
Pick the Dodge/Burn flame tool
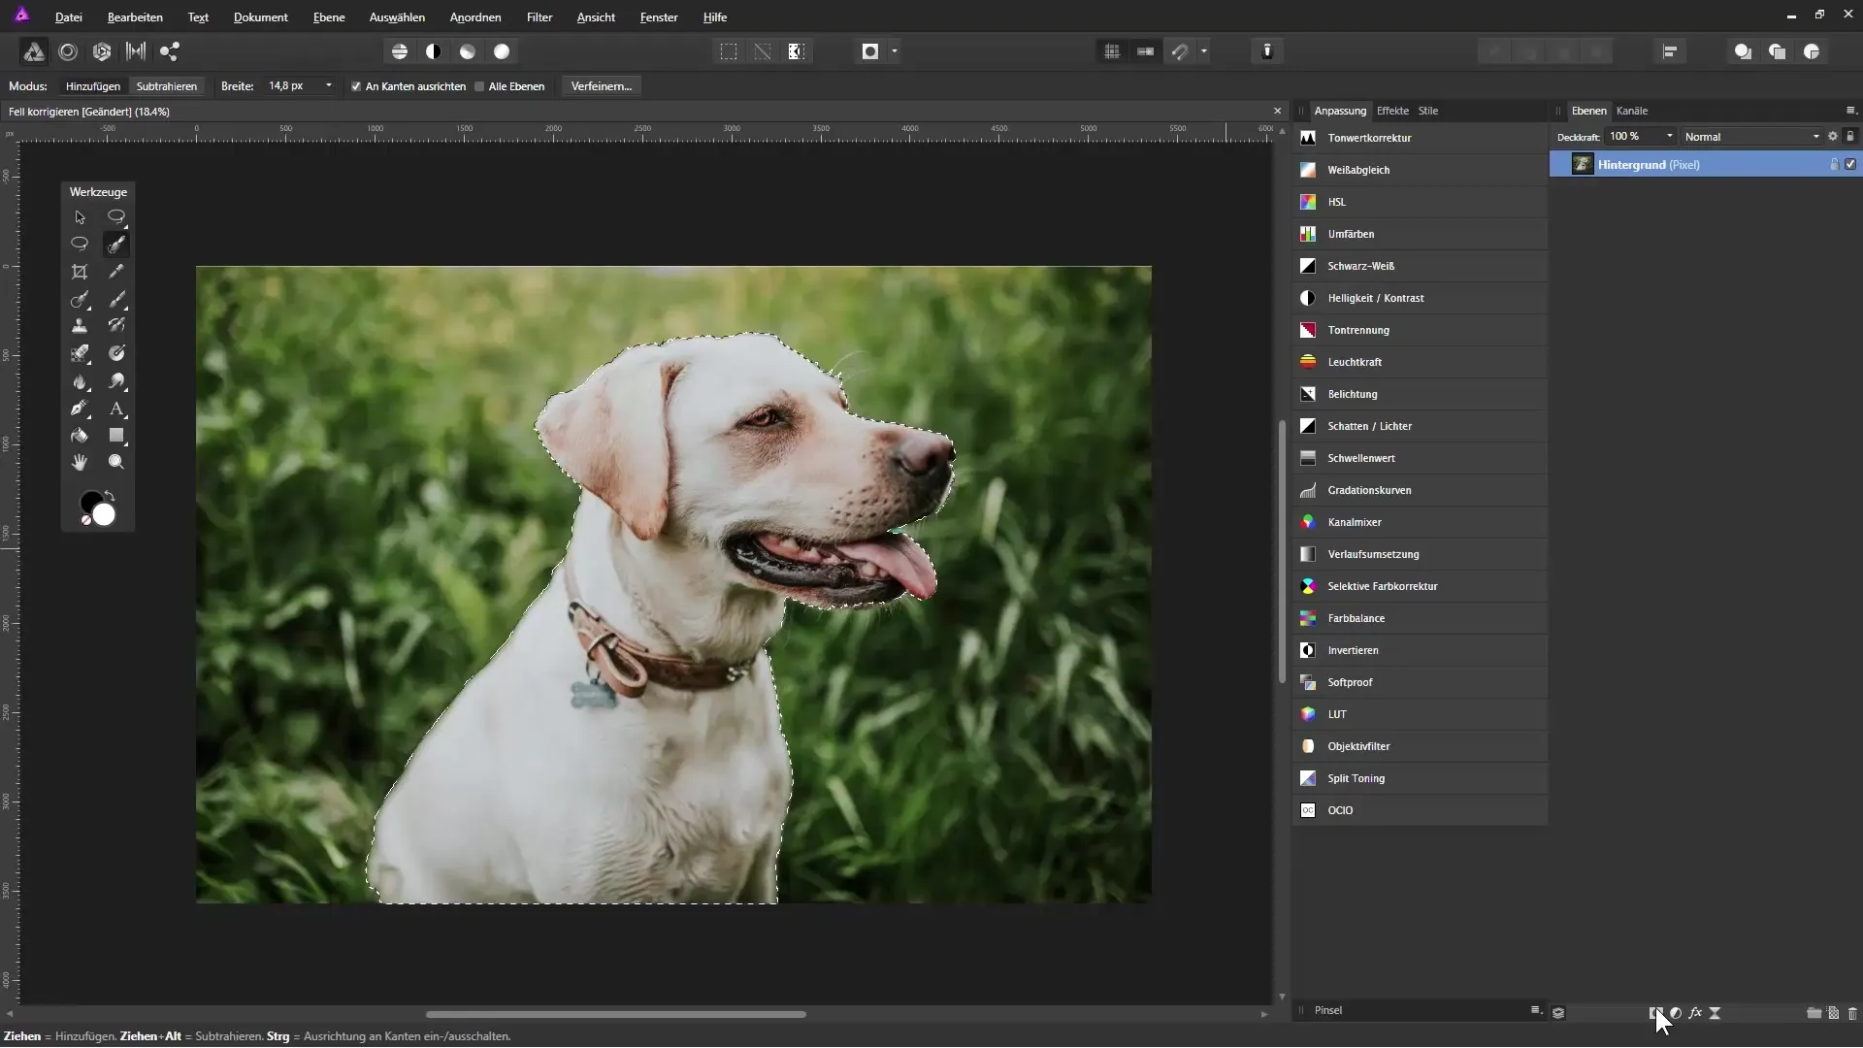point(80,381)
